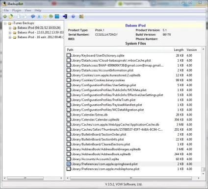Expand the Babass iPod 16 backup node
208x189 pixels.
click(x=10, y=37)
